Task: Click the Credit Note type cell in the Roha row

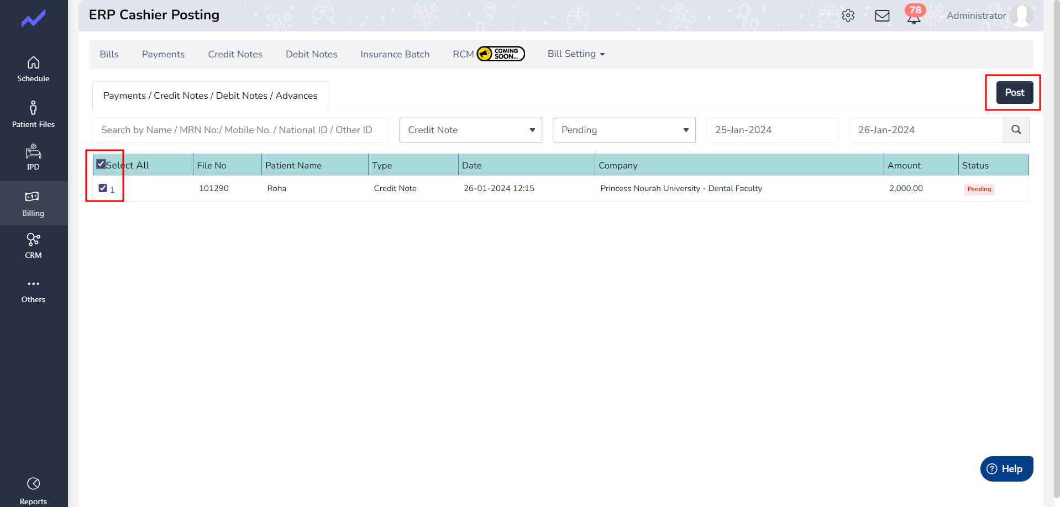Action: 395,188
